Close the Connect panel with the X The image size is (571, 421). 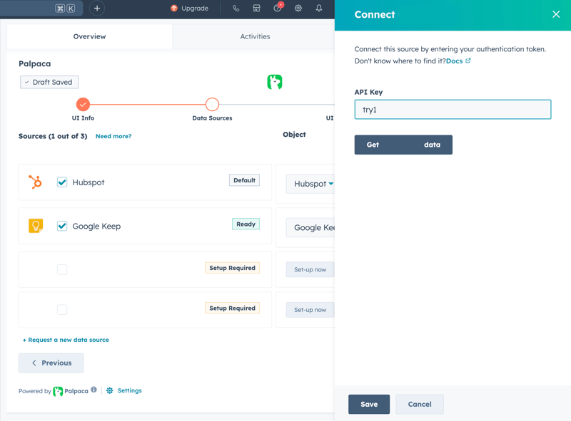pos(556,14)
